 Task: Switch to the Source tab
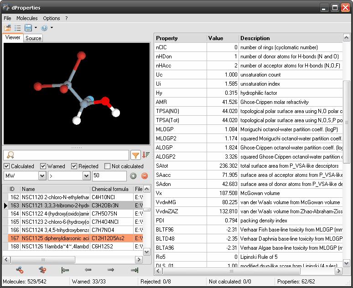(33, 38)
